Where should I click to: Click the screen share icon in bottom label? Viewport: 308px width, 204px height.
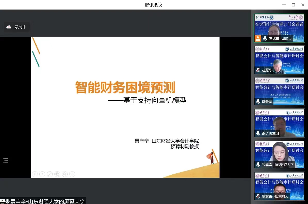click(x=2, y=201)
